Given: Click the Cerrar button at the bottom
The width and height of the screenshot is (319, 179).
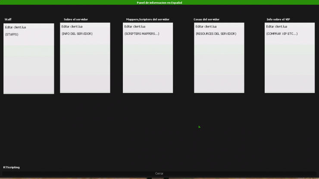Looking at the screenshot, I should click(159, 173).
